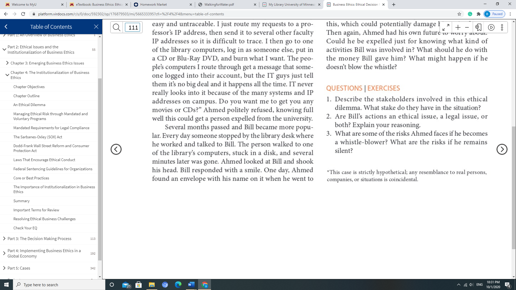Open Microsoft Store on taskbar
This screenshot has width=516, height=290.
pos(139,285)
